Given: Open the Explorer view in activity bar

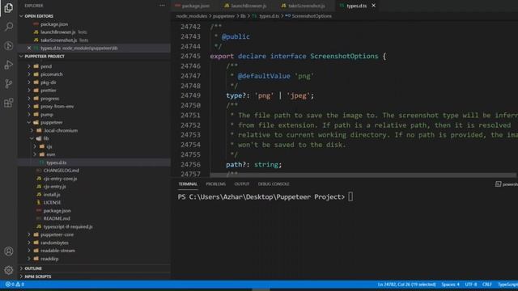Looking at the screenshot, I should click(9, 7).
